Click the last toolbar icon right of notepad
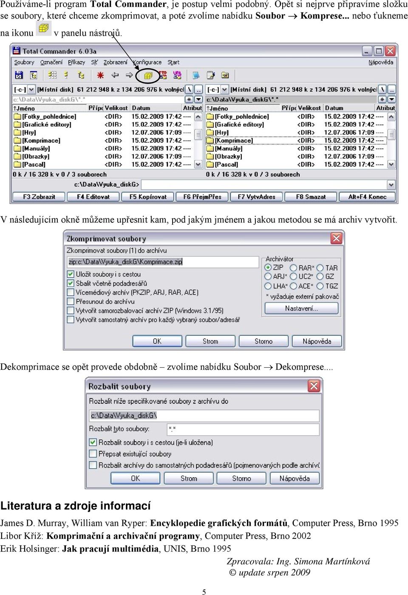Screen dimensions: 408x595 225,75
